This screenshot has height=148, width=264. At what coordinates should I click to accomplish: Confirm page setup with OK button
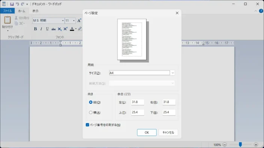(147, 133)
